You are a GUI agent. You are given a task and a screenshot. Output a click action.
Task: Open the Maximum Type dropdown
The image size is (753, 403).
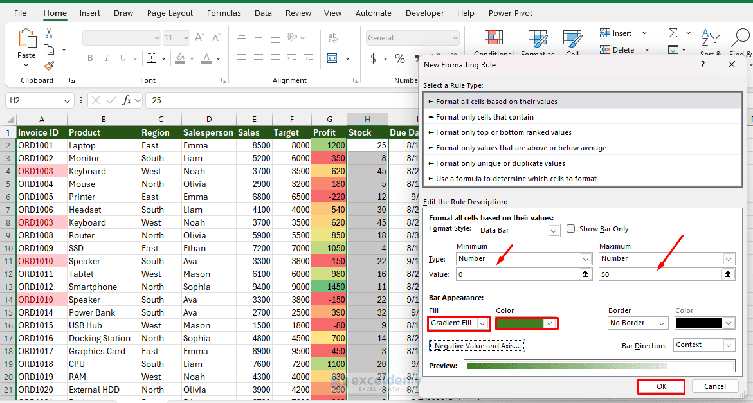click(729, 259)
